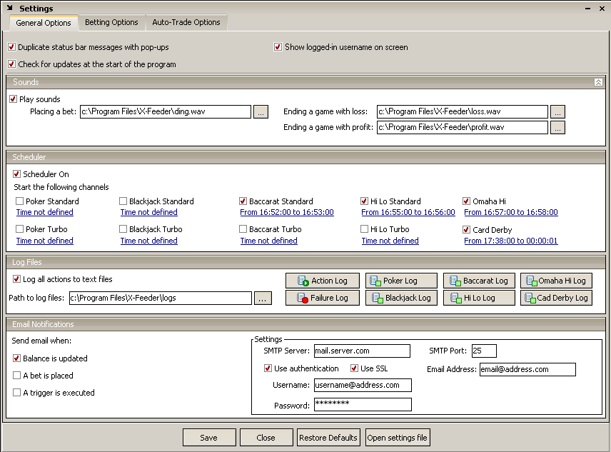Screen dimensions: 611x452
Task: Set time for Poker Standard schedule
Action: pos(44,212)
